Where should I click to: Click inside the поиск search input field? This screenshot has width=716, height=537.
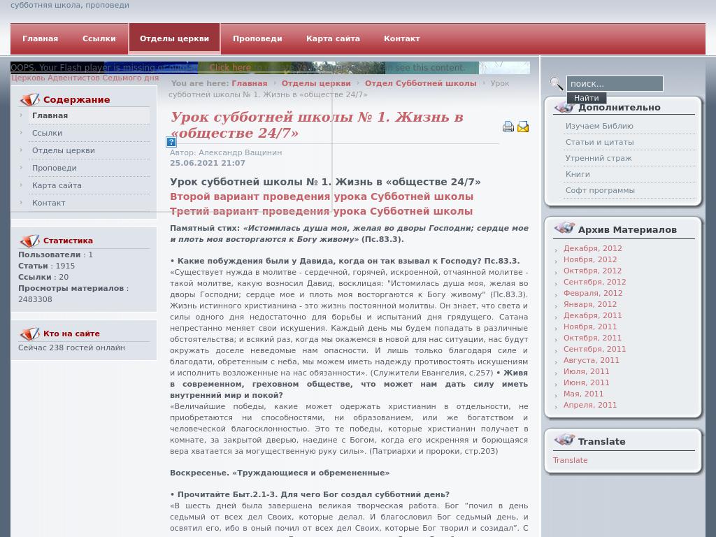coord(615,83)
